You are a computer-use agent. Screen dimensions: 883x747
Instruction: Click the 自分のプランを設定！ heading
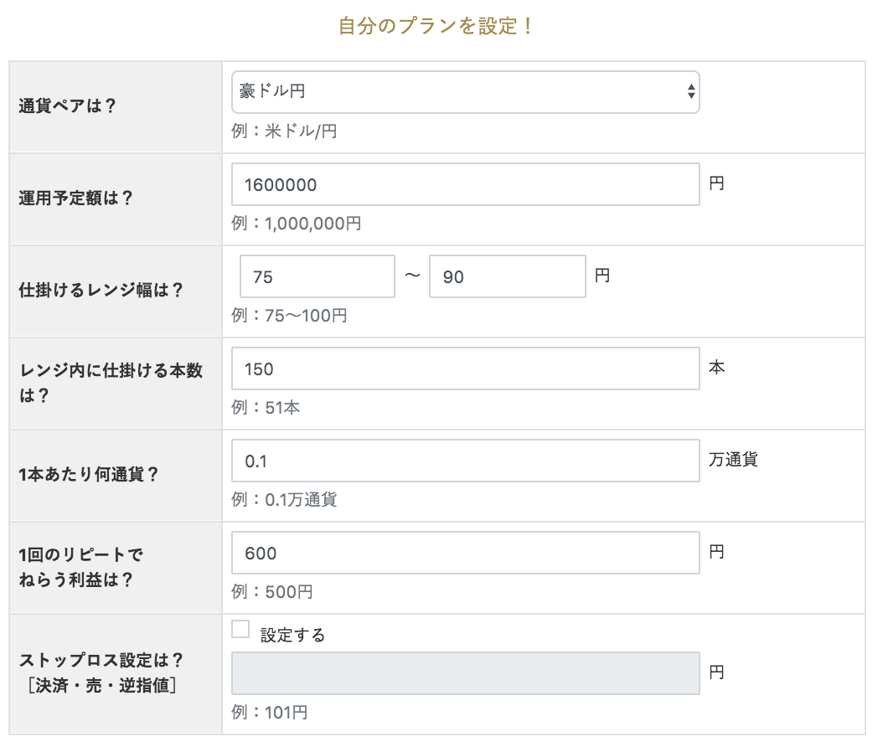coord(436,27)
